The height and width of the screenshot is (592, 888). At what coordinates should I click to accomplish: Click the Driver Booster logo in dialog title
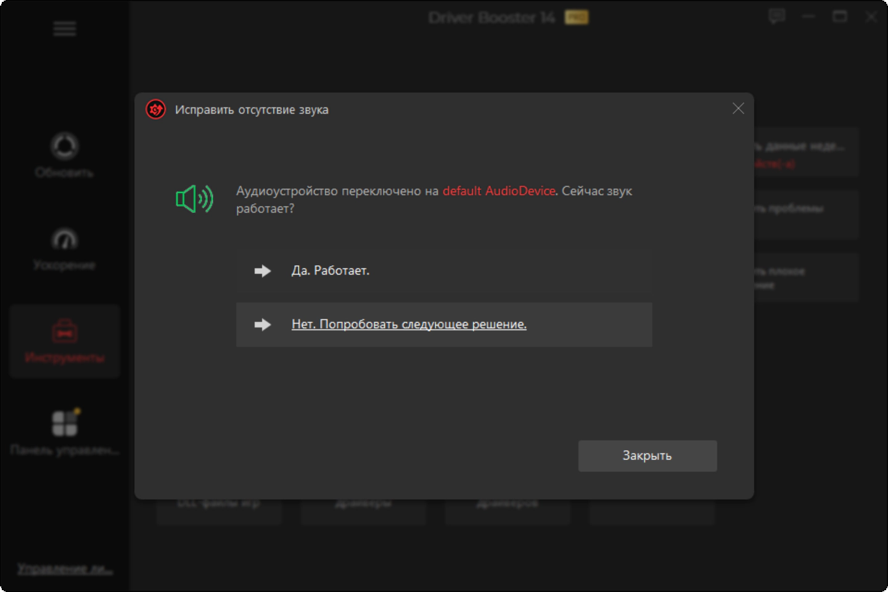(x=155, y=110)
